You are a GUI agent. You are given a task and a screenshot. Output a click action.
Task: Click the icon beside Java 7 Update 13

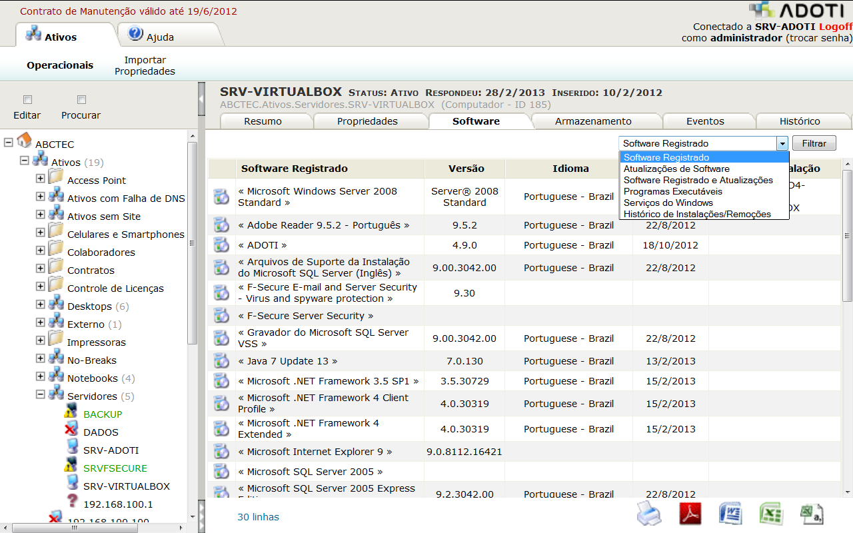[221, 361]
